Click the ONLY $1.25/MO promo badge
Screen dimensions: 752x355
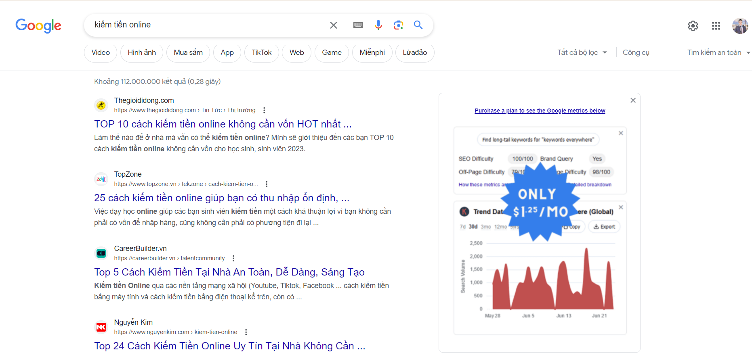pos(540,202)
